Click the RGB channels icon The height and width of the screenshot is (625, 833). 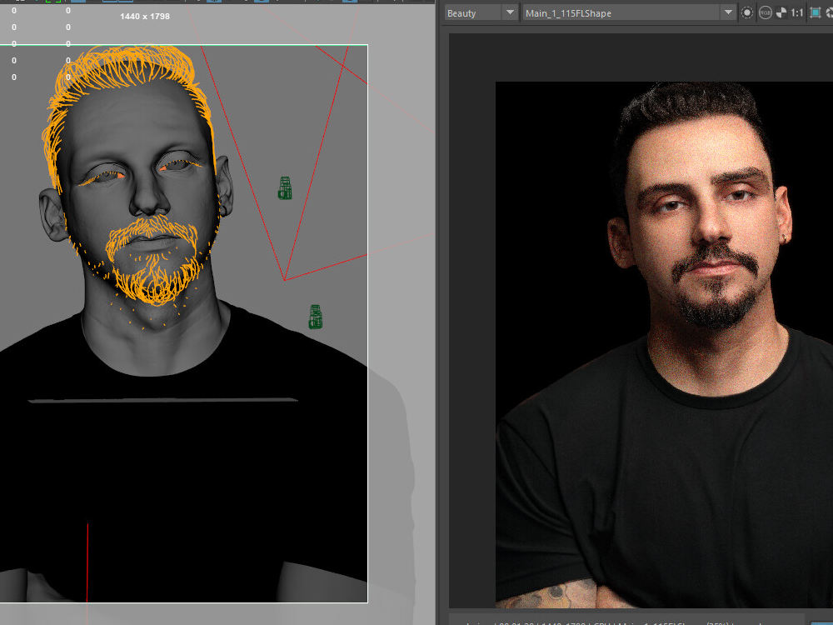765,12
